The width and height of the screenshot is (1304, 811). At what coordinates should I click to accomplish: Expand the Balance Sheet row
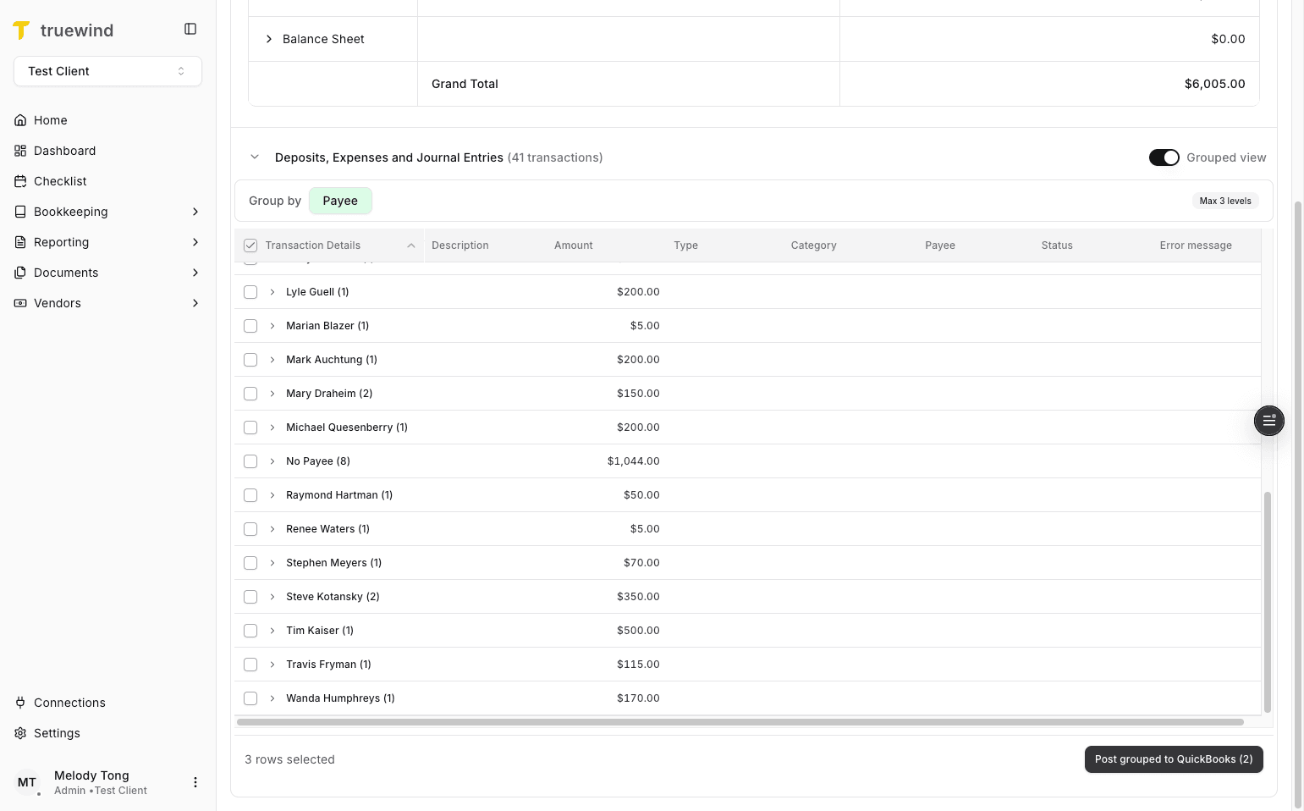[x=269, y=38]
